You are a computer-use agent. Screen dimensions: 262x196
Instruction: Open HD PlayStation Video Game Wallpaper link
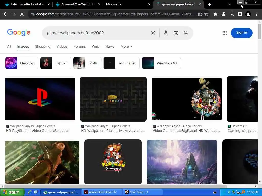[37, 131]
